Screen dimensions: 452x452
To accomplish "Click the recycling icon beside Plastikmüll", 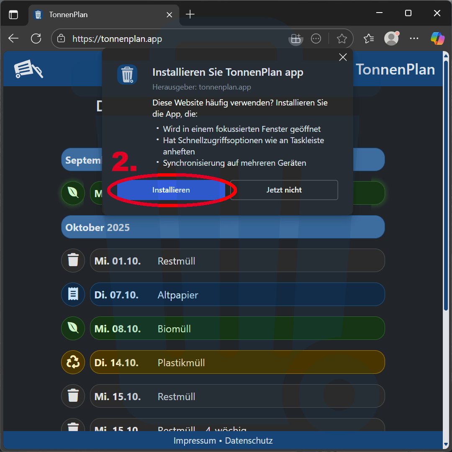I will pos(73,362).
